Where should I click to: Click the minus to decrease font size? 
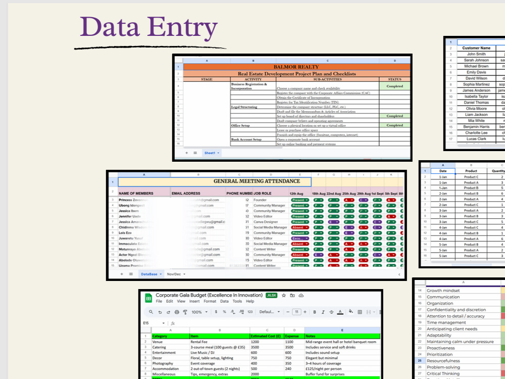(x=288, y=312)
